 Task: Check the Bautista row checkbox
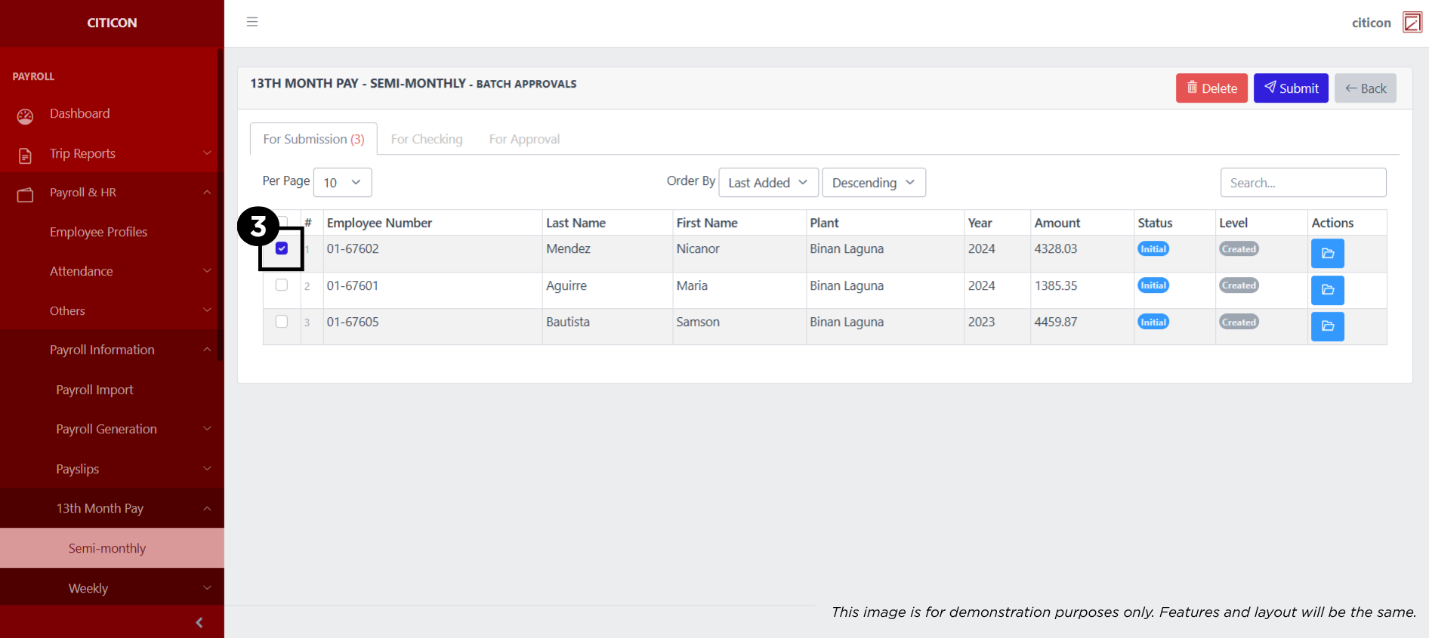tap(282, 322)
